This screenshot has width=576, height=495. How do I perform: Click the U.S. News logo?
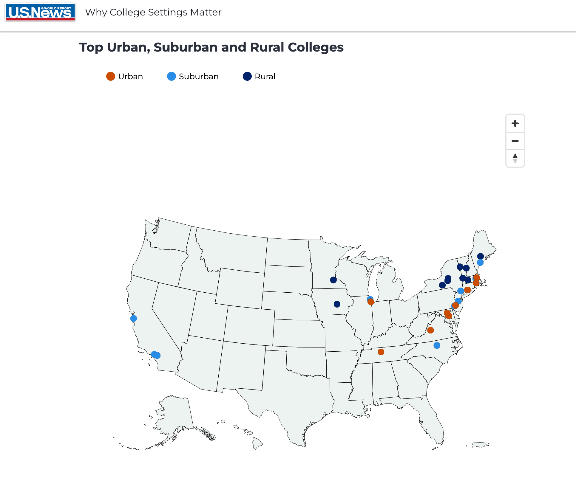pyautogui.click(x=40, y=12)
